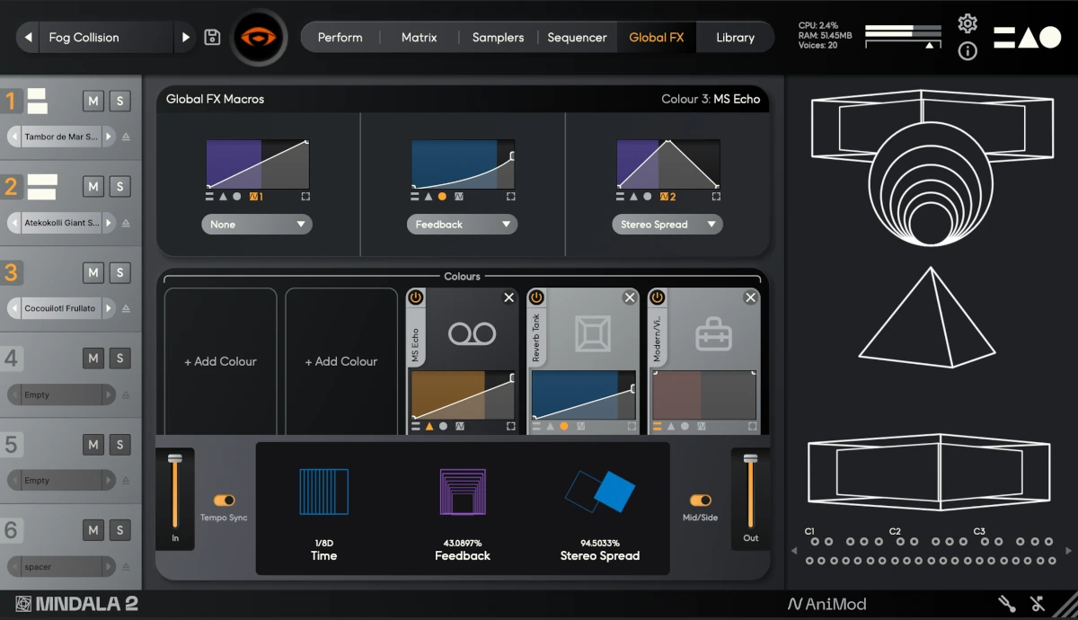Open the Library tab
The image size is (1078, 620).
[735, 37]
